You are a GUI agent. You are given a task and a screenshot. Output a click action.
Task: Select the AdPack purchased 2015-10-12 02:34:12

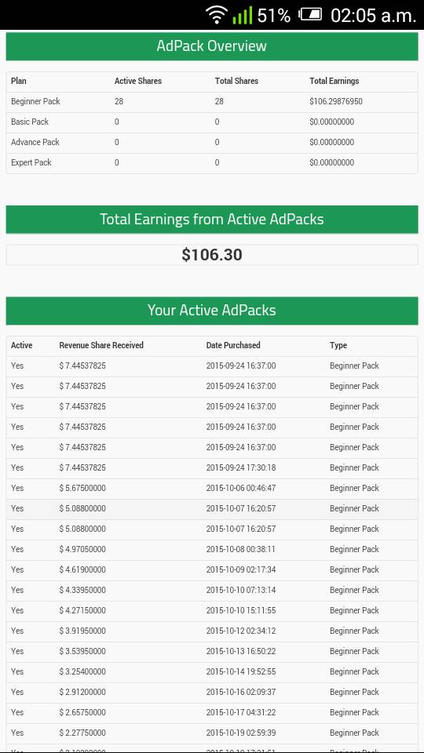point(212,631)
